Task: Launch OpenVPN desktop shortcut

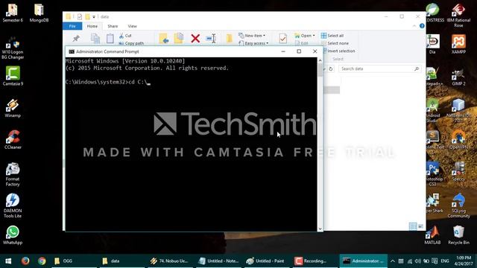Action: pyautogui.click(x=458, y=140)
